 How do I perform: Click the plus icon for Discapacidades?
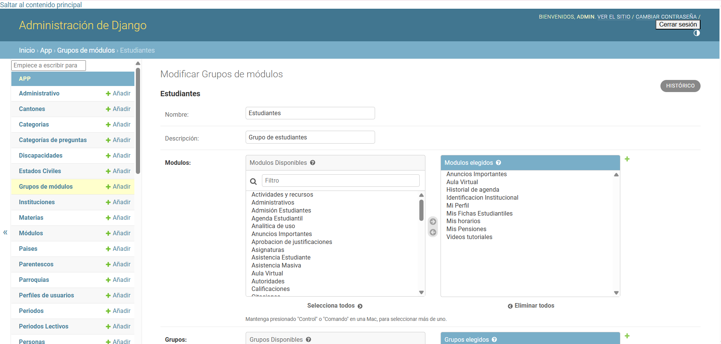[x=108, y=156]
